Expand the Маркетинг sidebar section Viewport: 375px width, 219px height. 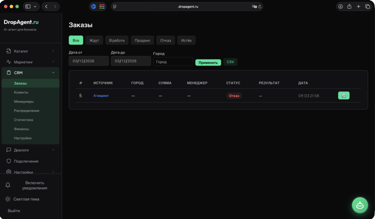53,62
